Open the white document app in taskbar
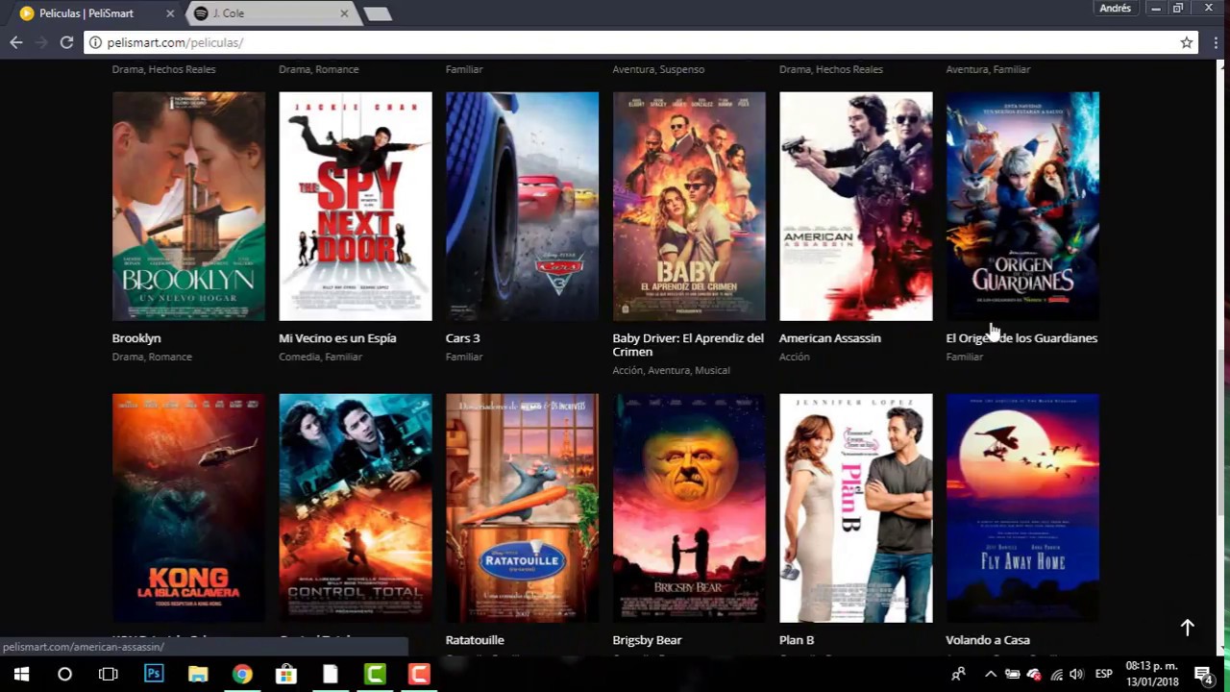 click(x=331, y=674)
